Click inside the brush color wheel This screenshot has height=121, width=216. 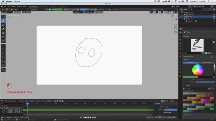tap(198, 70)
